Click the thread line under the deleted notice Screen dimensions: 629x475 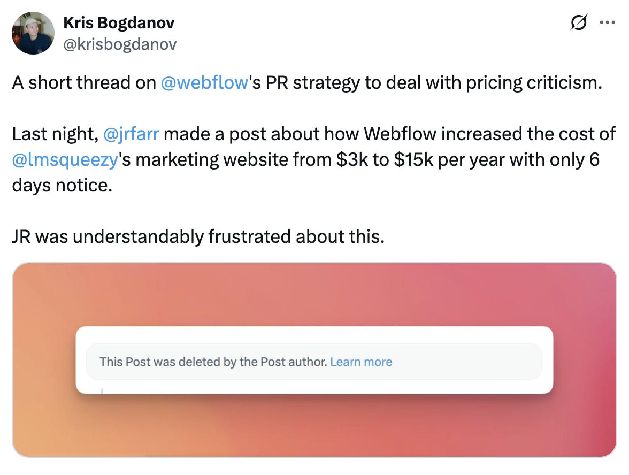click(x=102, y=390)
